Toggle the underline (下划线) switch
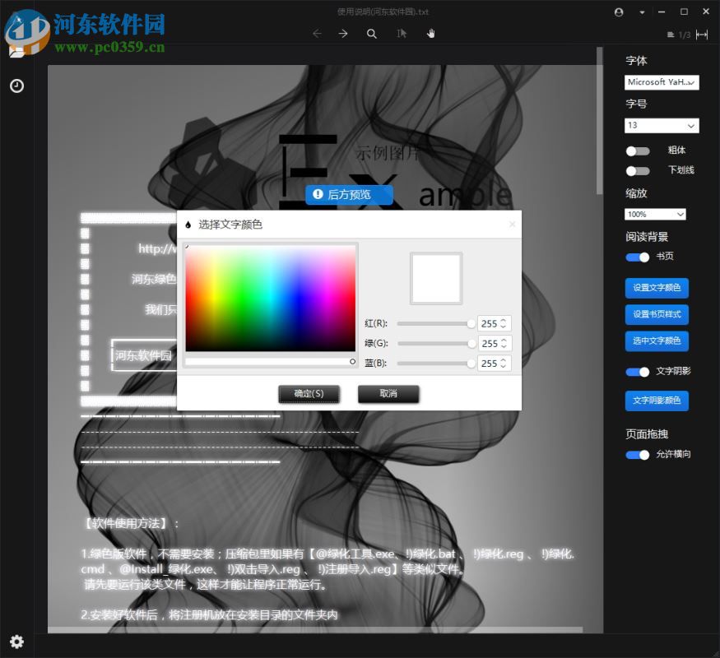The width and height of the screenshot is (720, 658). (638, 171)
